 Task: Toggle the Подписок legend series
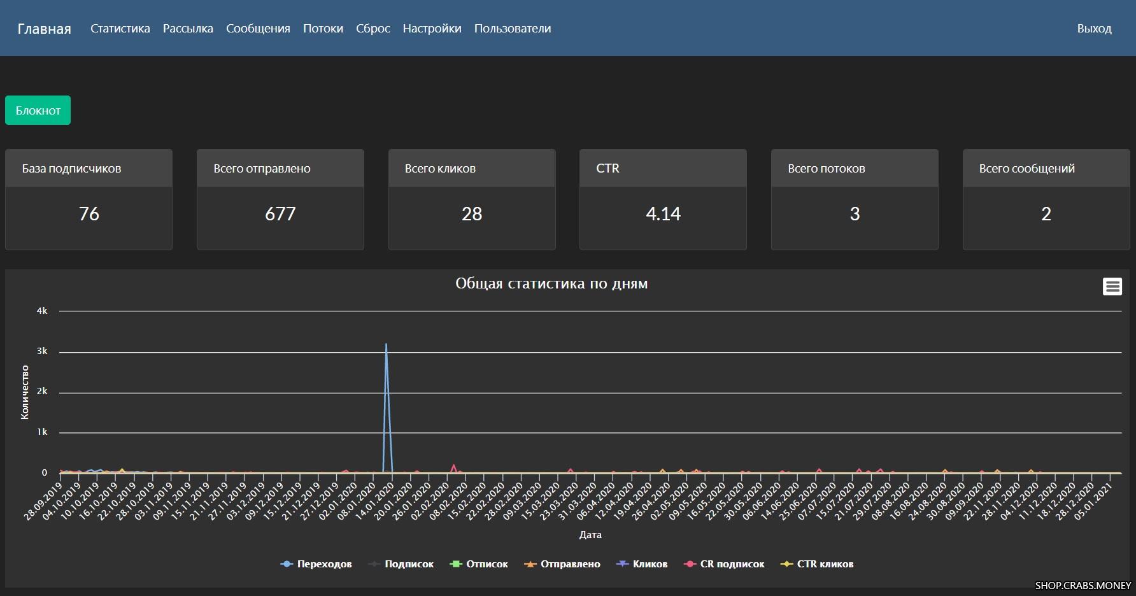click(401, 564)
